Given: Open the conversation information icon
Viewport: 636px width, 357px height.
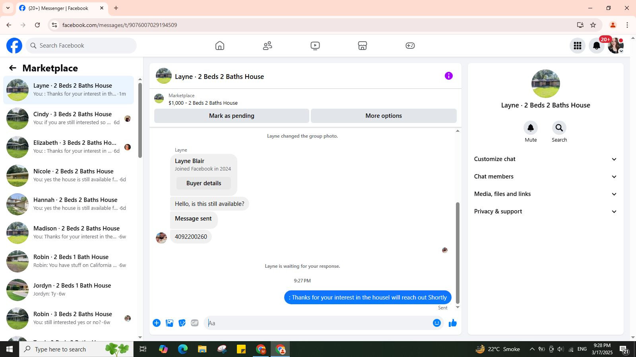Looking at the screenshot, I should pos(449,76).
